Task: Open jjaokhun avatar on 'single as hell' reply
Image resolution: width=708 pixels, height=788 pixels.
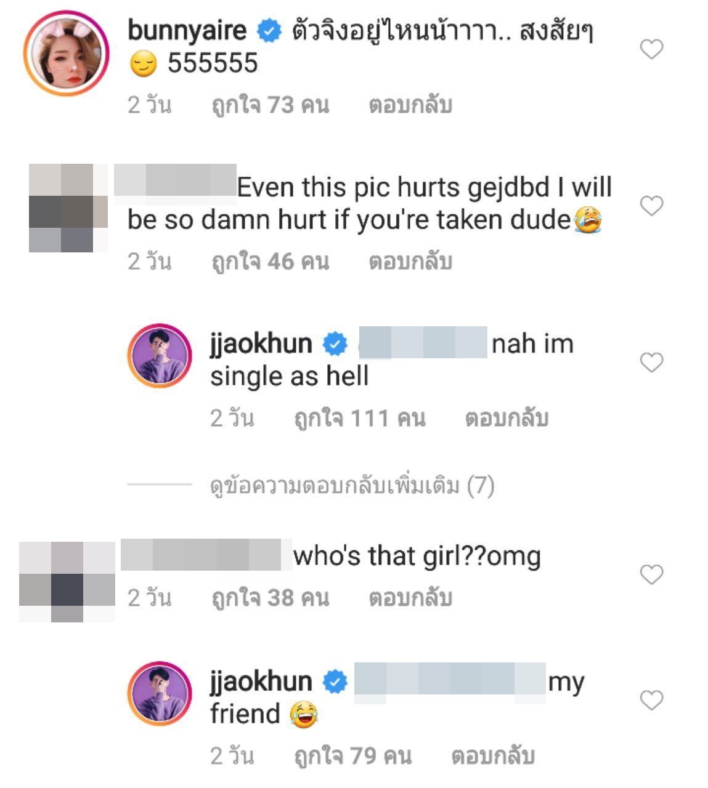Action: (160, 356)
